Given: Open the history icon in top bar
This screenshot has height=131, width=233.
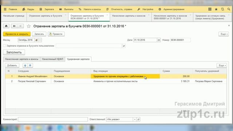Looking at the screenshot, I should pos(222,9).
